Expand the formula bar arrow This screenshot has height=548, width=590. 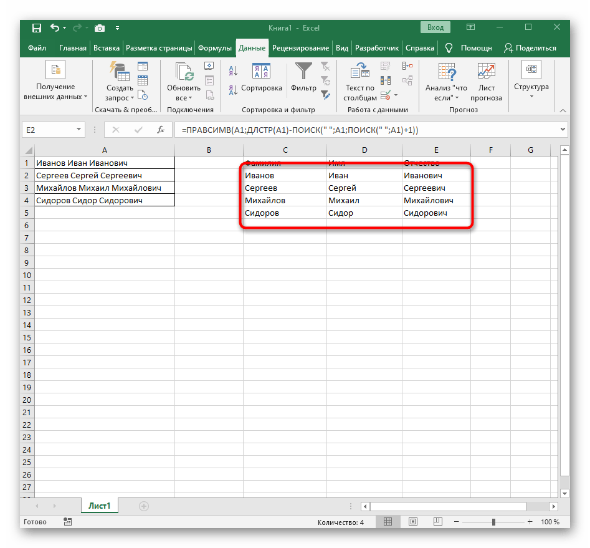click(x=563, y=129)
